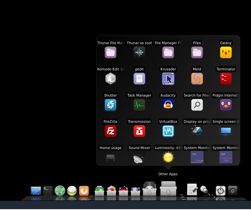Open Transmission torrent client

139,131
